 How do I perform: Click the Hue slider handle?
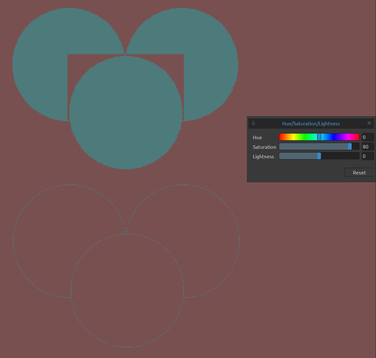click(319, 137)
